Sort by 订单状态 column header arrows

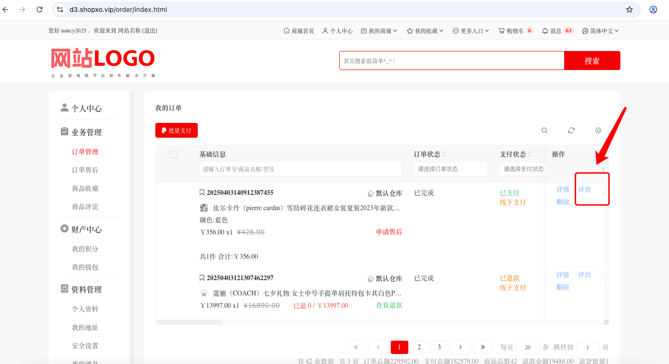(444, 154)
